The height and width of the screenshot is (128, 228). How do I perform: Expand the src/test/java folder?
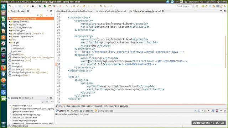[10, 31]
